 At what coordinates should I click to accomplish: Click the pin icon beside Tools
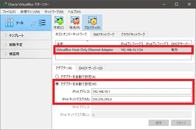pyautogui.click(x=33, y=23)
